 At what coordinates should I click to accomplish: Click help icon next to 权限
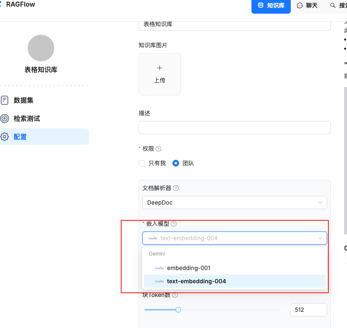click(158, 149)
